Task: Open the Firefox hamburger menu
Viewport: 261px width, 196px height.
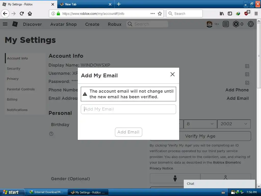Action: click(256, 14)
